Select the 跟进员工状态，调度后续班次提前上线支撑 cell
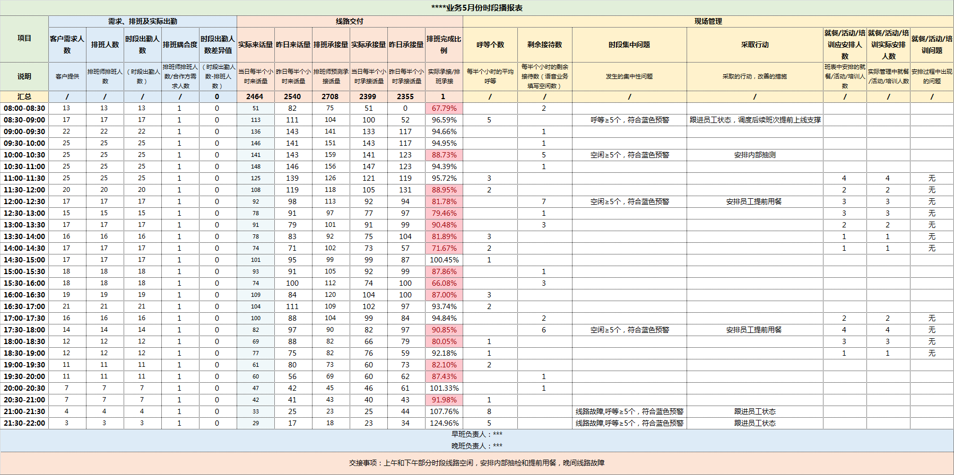The height and width of the screenshot is (475, 954). click(754, 120)
